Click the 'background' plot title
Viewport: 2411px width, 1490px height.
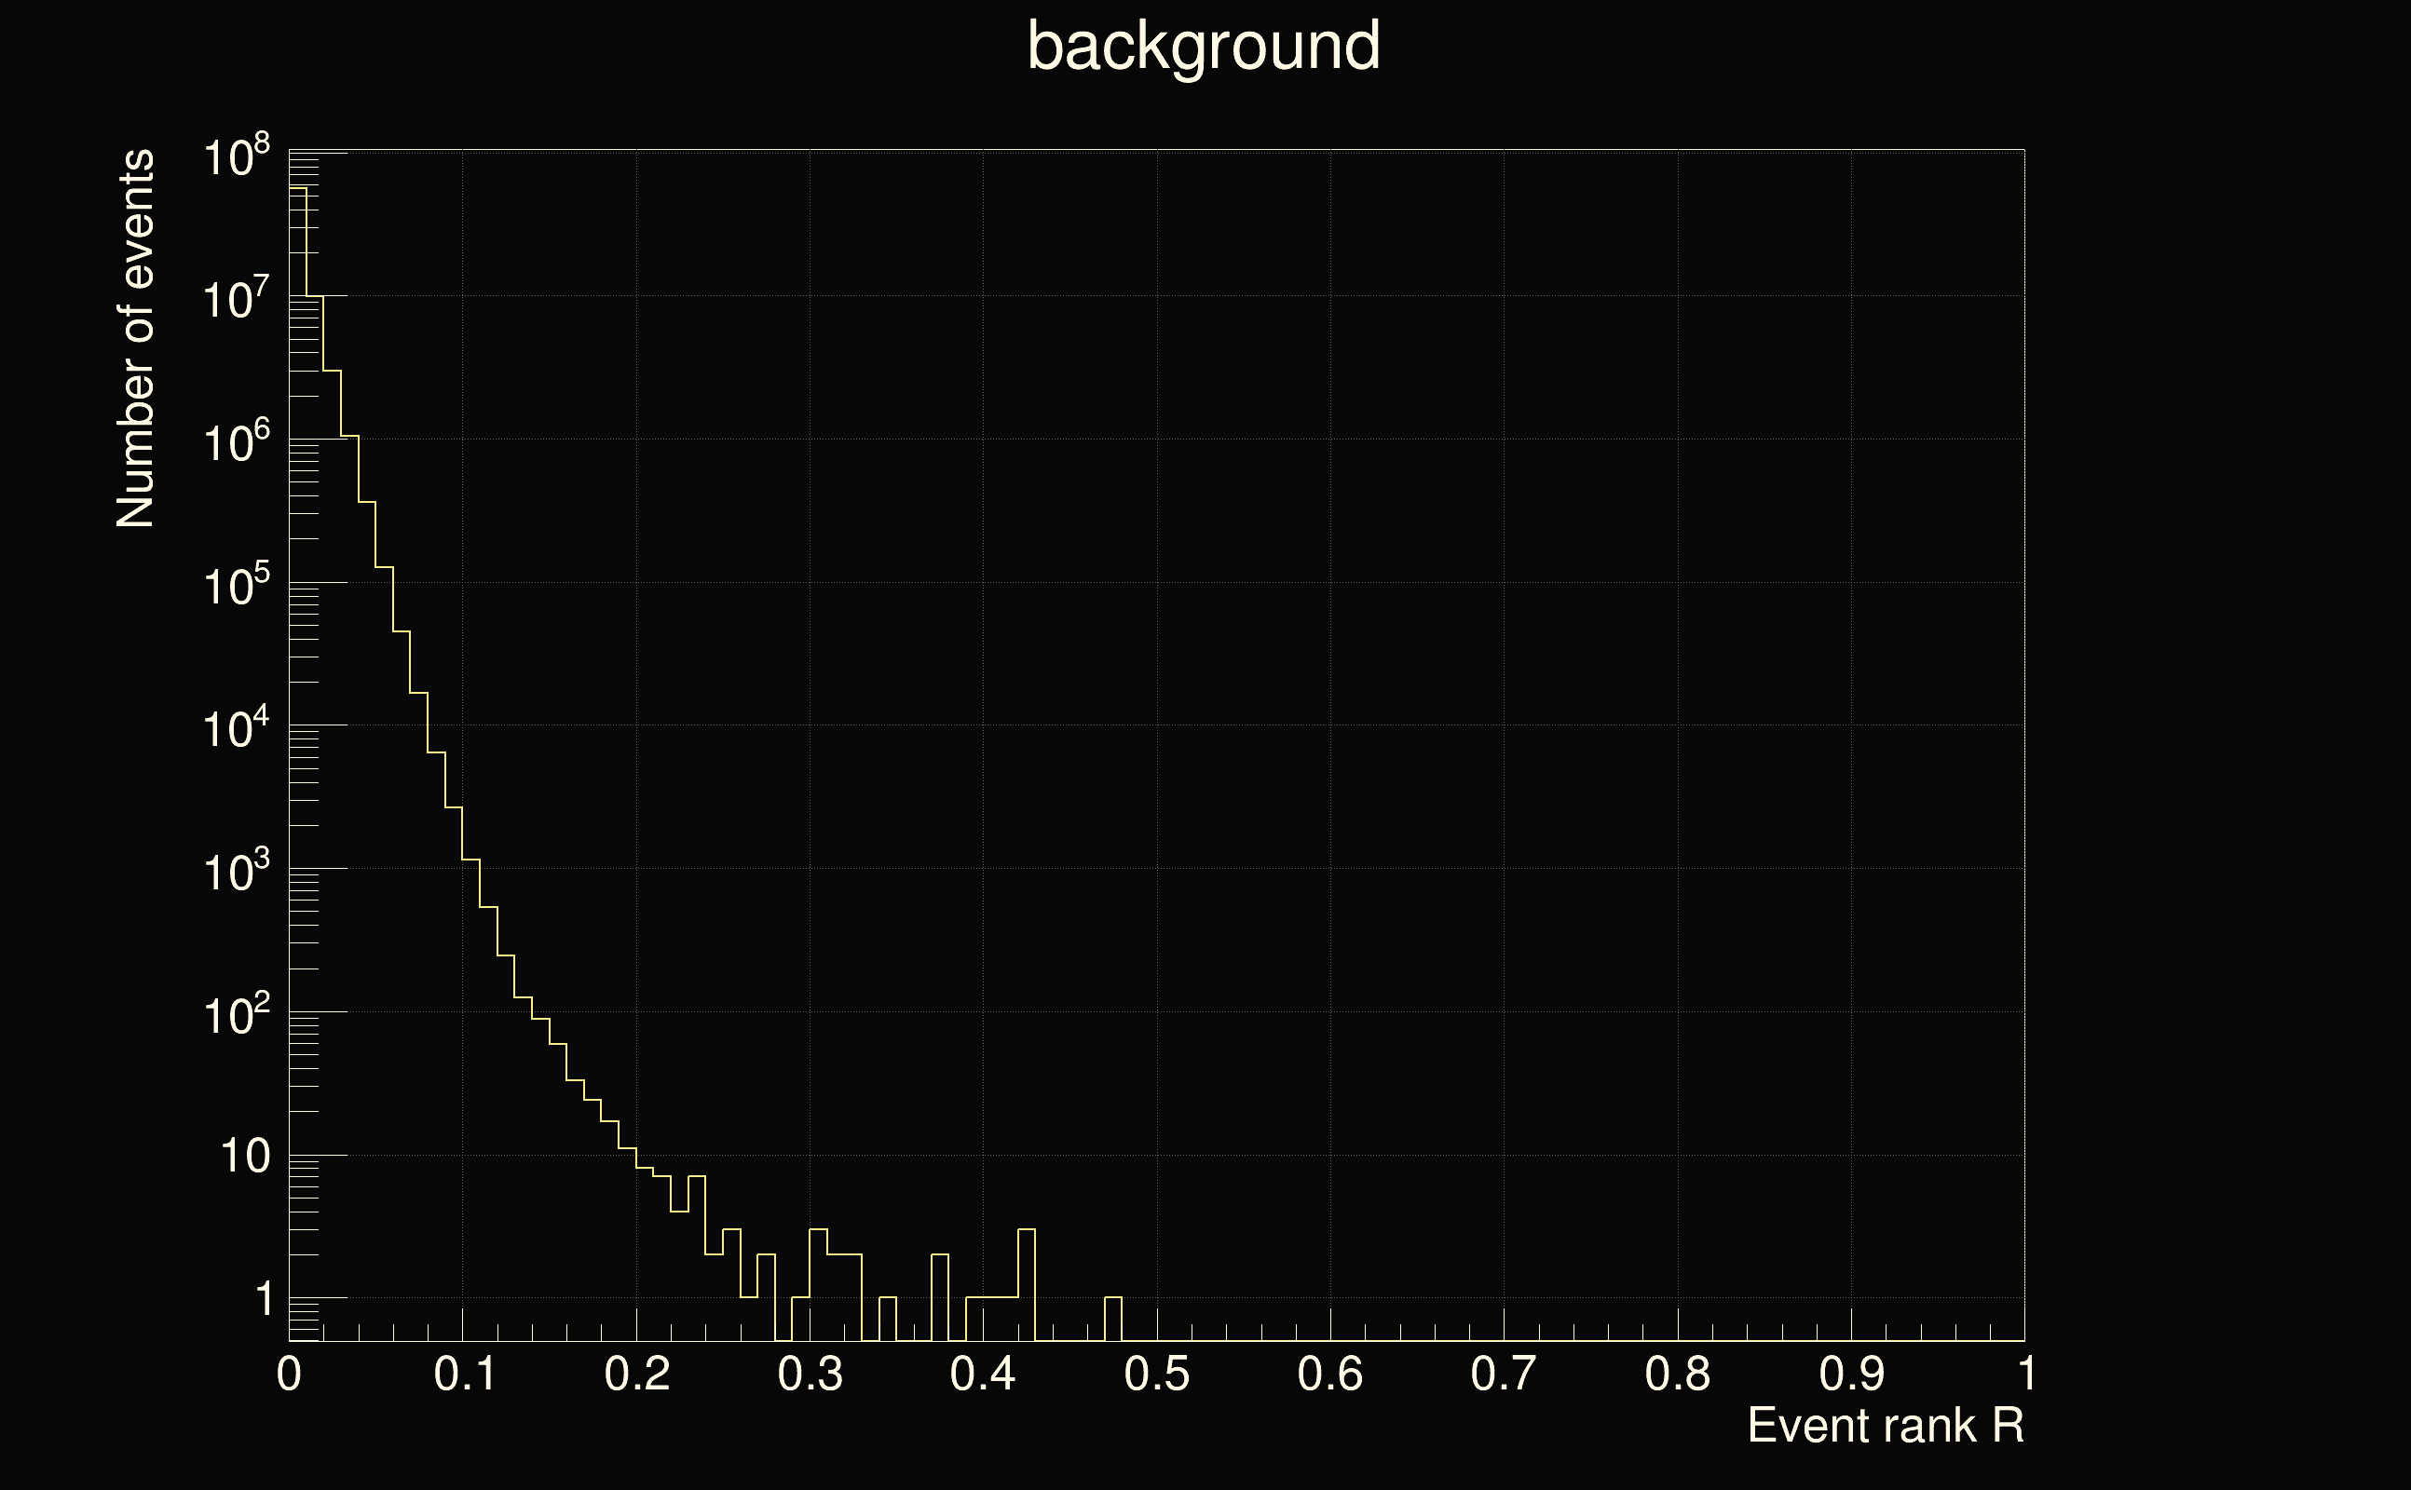pos(1203,47)
